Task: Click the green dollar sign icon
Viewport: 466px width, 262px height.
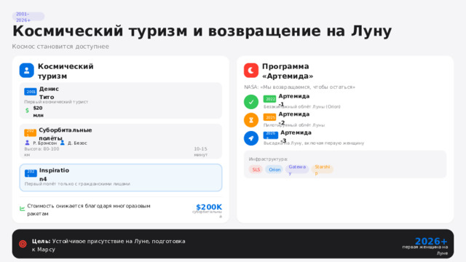Action: 27,111
